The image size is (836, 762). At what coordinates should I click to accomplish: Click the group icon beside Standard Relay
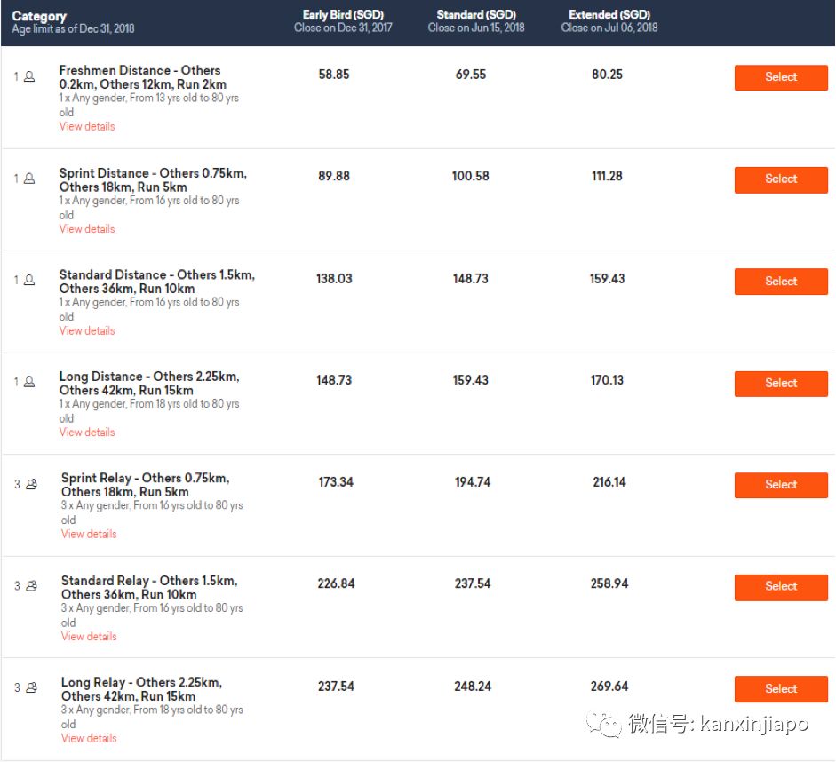click(31, 586)
